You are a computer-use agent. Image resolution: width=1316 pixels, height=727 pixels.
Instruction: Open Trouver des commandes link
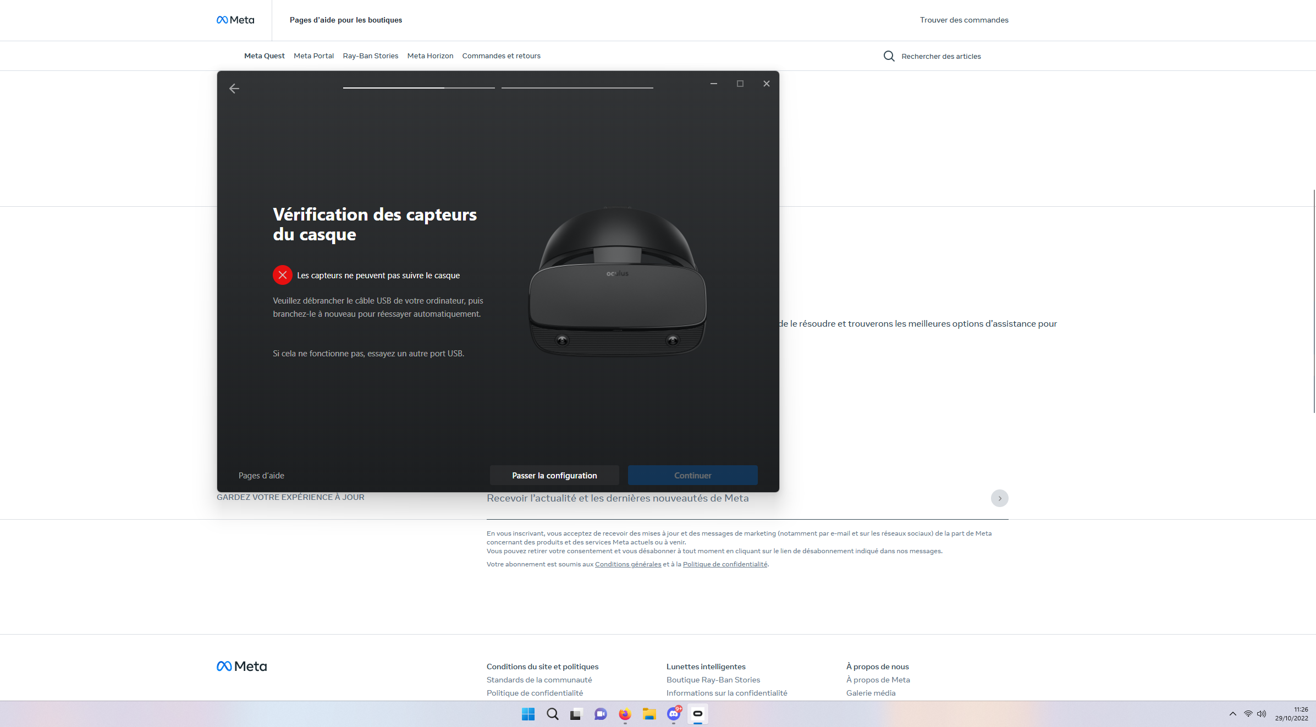(x=964, y=20)
